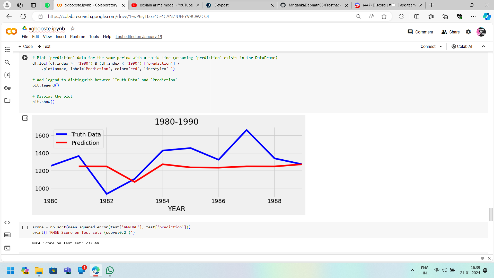Open Last edited on January 19 link
Screen dimensions: 494x278
tap(139, 37)
